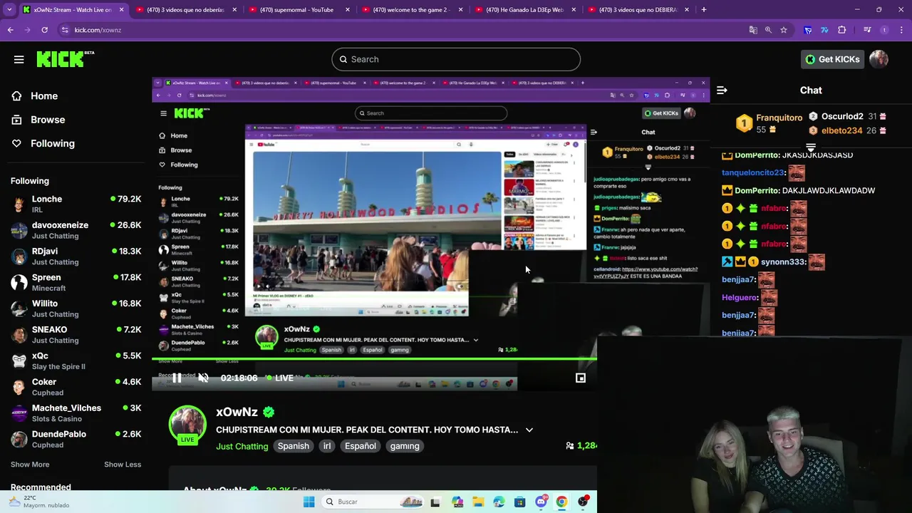Open File Explorer from taskbar

(477, 502)
